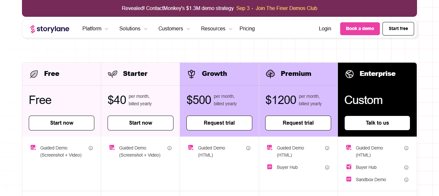Go to the Pricing page
This screenshot has height=196, width=439.
247,29
